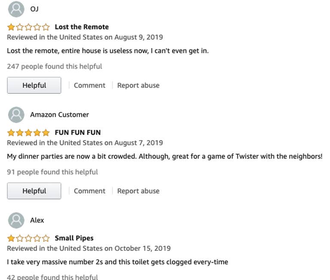
Task: Click one-star rating on Small Pipes review
Action: [x=28, y=238]
